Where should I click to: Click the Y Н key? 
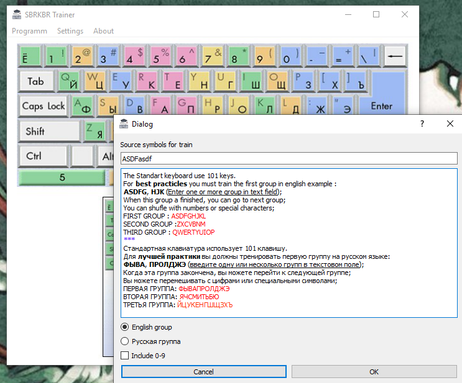199,81
